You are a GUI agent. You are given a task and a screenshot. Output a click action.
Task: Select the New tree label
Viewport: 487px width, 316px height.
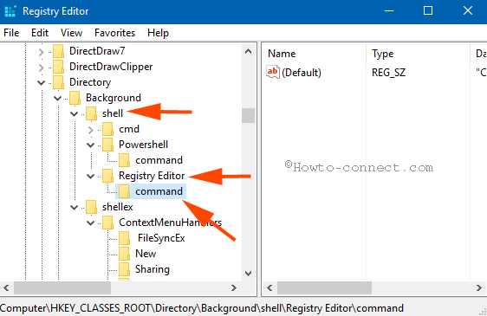146,254
